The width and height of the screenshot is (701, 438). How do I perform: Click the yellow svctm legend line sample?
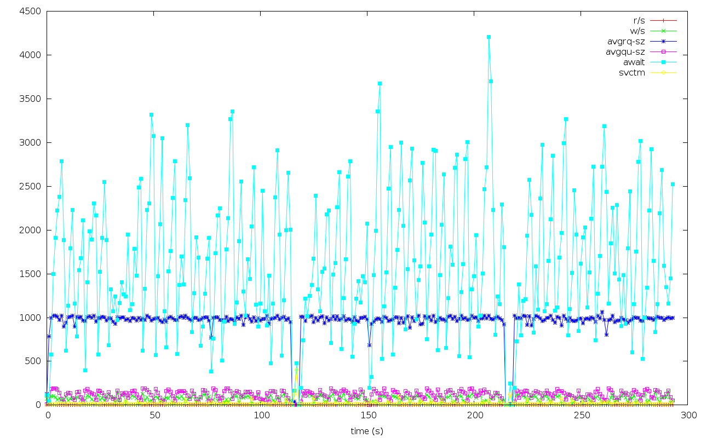coord(663,72)
